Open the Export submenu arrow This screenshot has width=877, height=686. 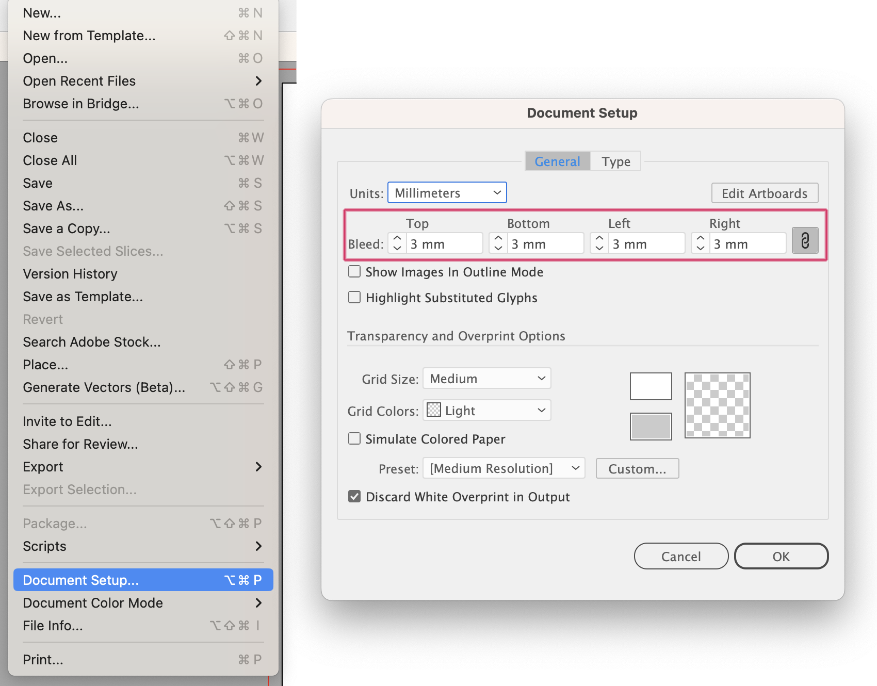point(258,467)
